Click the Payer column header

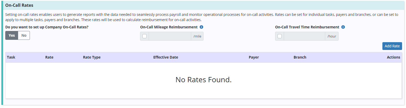coord(254,57)
